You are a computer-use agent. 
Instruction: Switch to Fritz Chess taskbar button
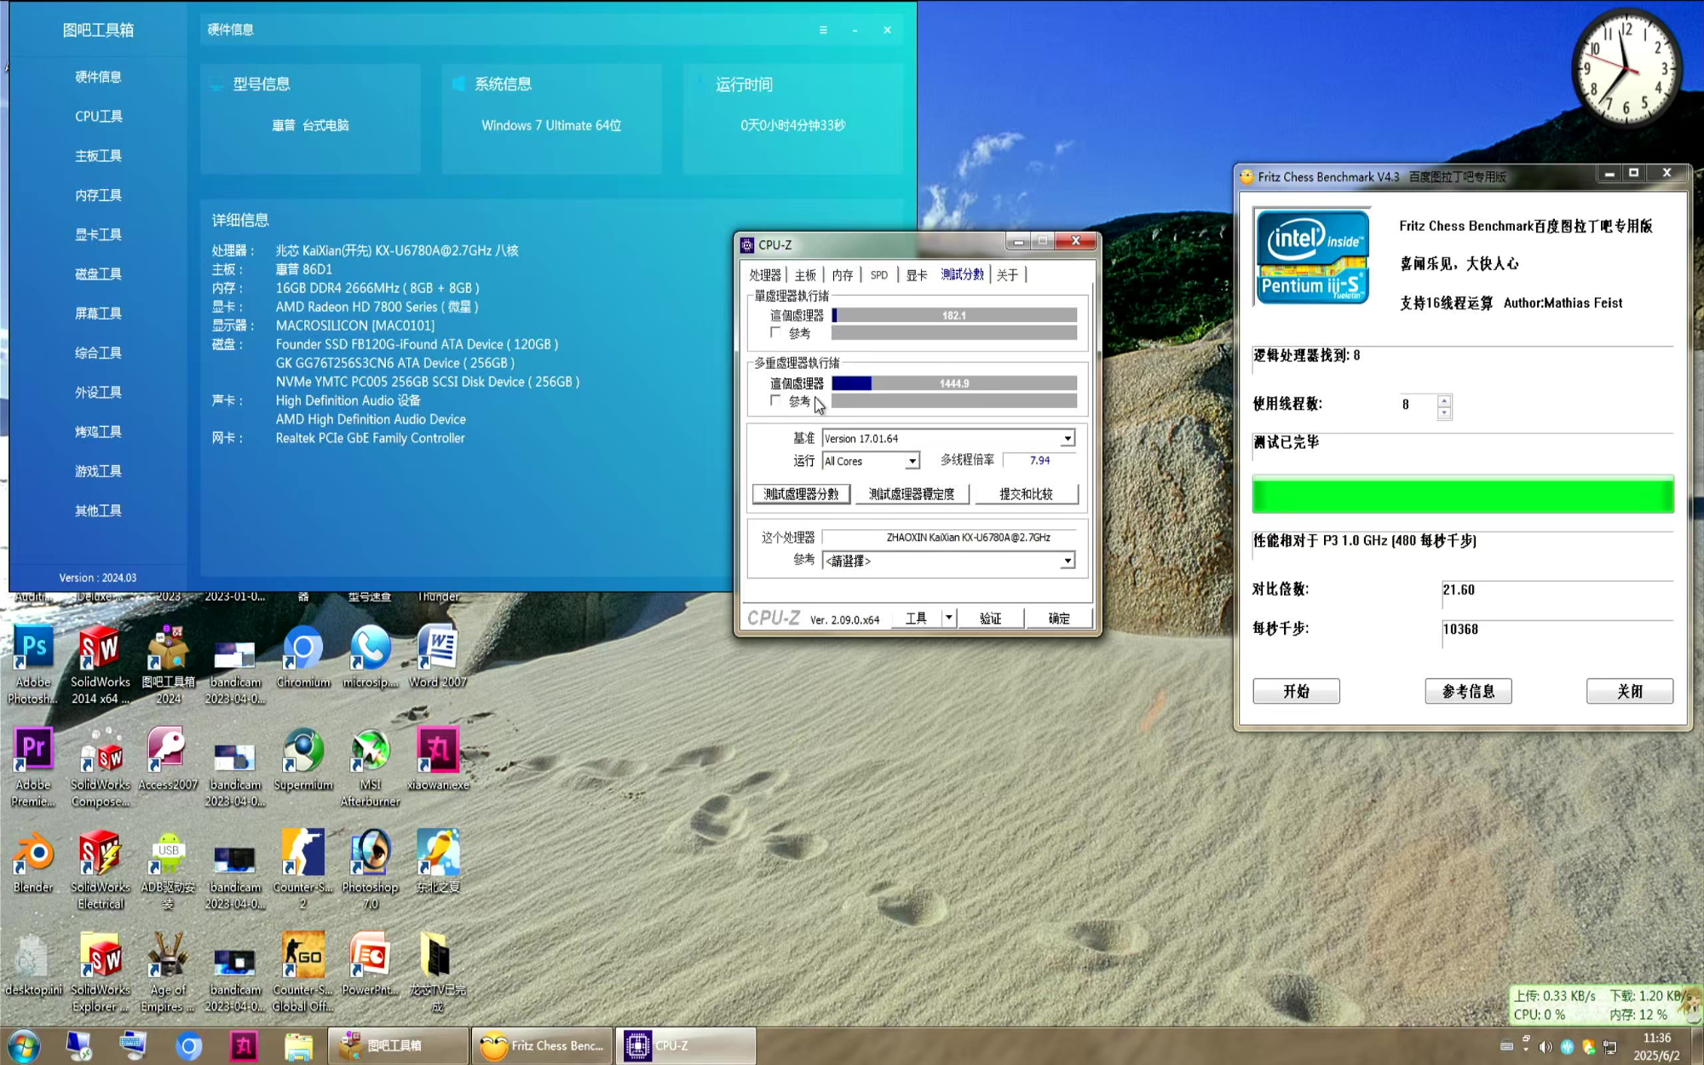click(x=542, y=1045)
